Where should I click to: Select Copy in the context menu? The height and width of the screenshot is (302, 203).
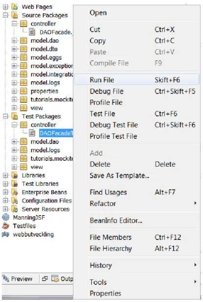(136, 41)
